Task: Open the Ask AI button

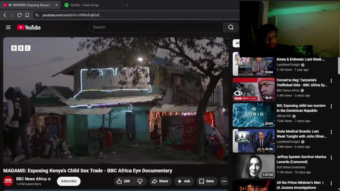Action: (x=184, y=181)
